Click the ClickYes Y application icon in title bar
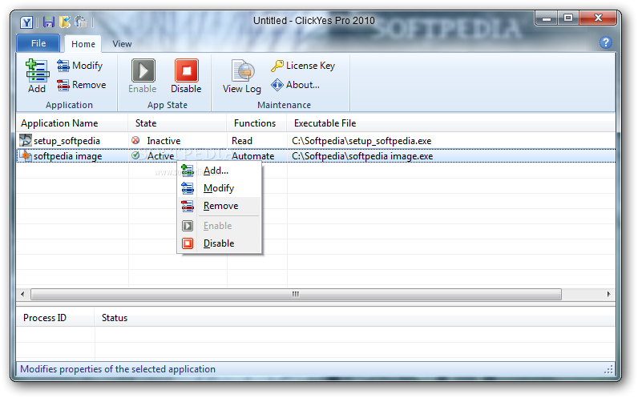Viewport: 638px width, 398px height. click(26, 22)
